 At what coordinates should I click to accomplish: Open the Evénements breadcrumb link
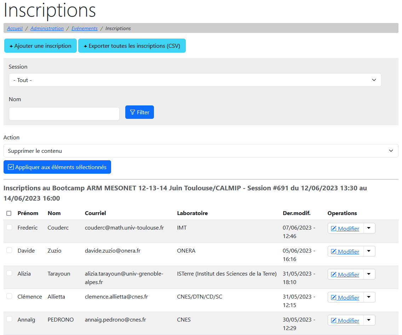click(85, 28)
